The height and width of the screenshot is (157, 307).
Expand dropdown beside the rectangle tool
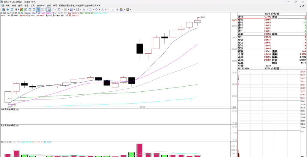pos(93,10)
